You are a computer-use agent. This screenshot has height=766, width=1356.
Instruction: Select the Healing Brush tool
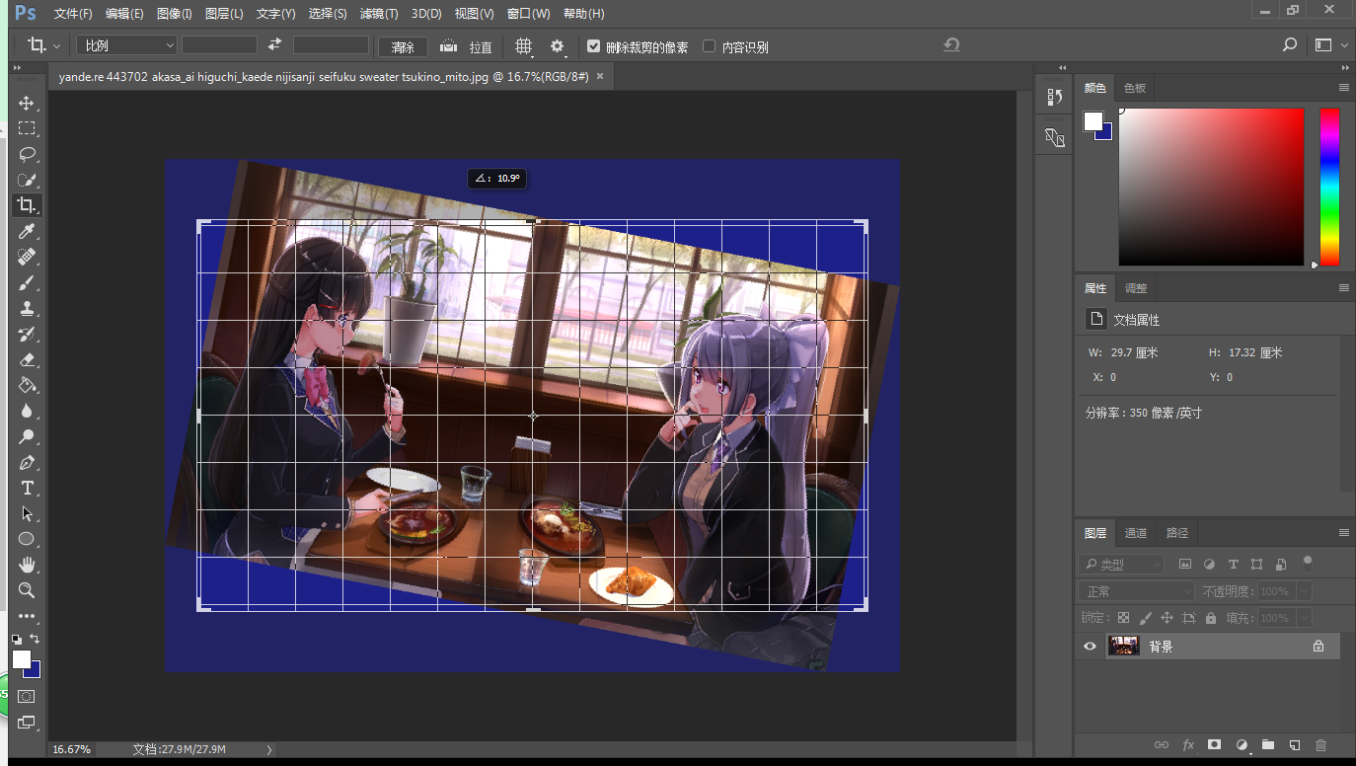[27, 257]
